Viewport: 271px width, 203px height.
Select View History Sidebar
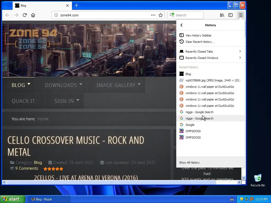point(210,35)
